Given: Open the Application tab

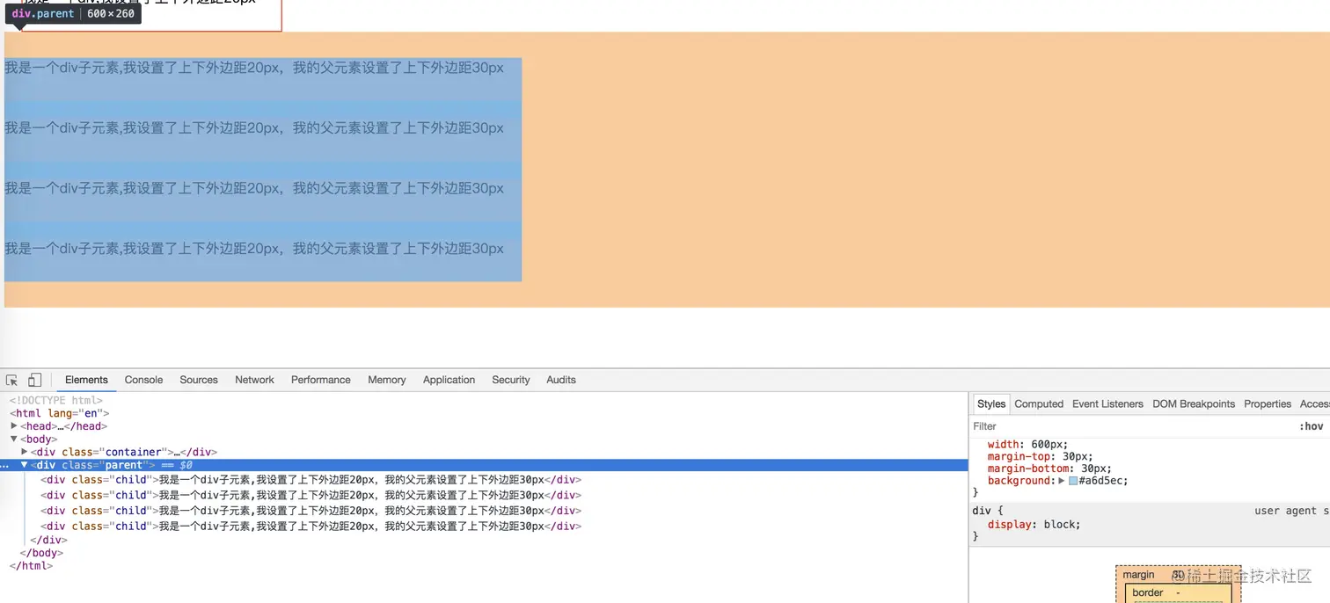Looking at the screenshot, I should coord(449,380).
